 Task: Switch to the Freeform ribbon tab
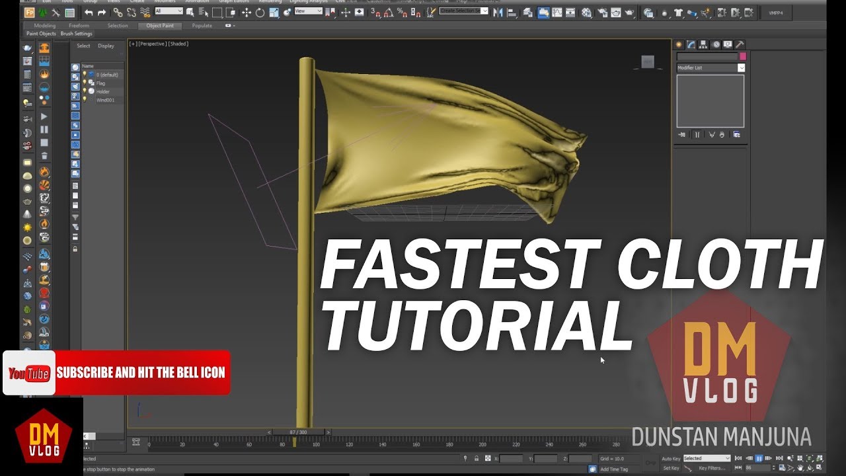tap(79, 25)
